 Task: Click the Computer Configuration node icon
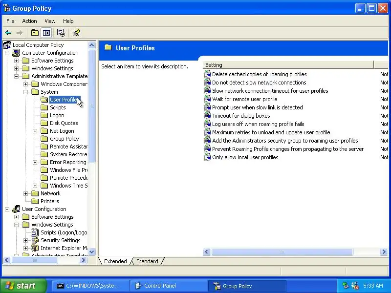[x=16, y=53]
